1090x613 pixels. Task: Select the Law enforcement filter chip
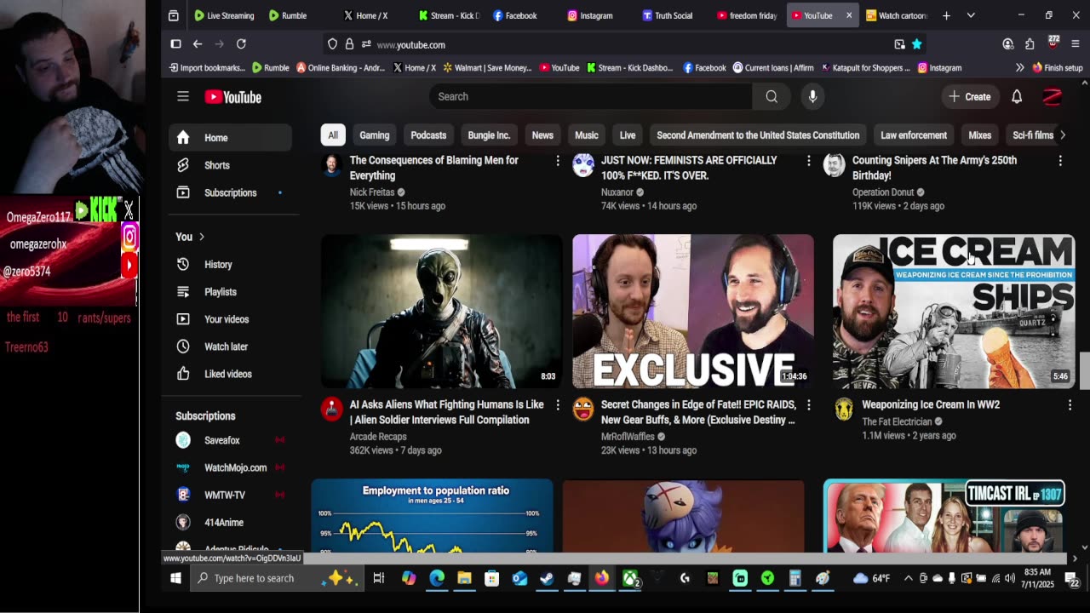914,135
